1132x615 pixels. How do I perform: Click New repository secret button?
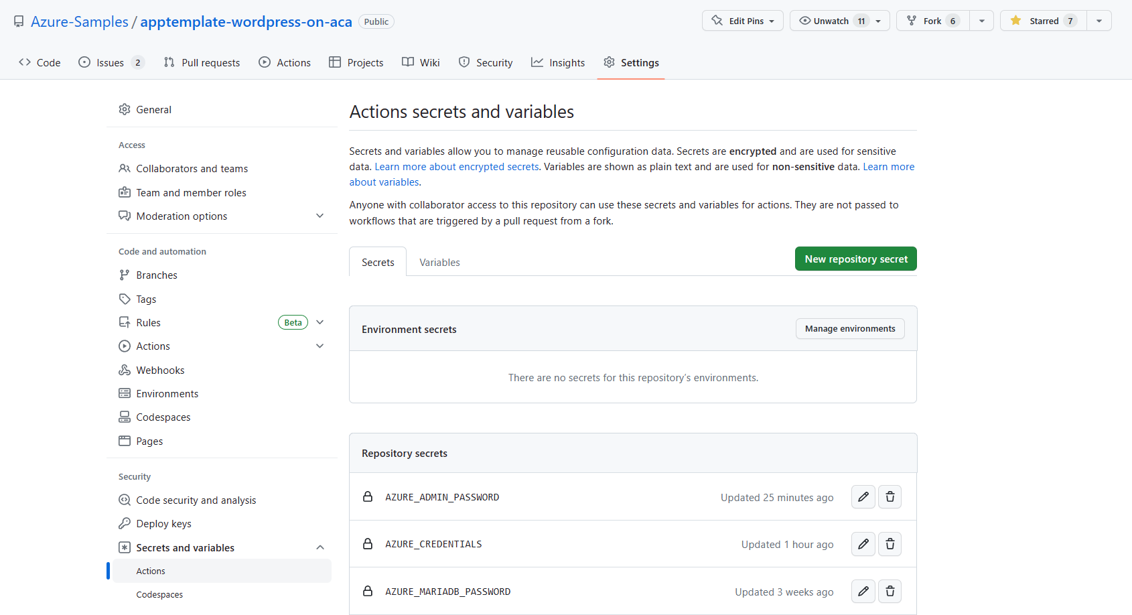pos(855,259)
